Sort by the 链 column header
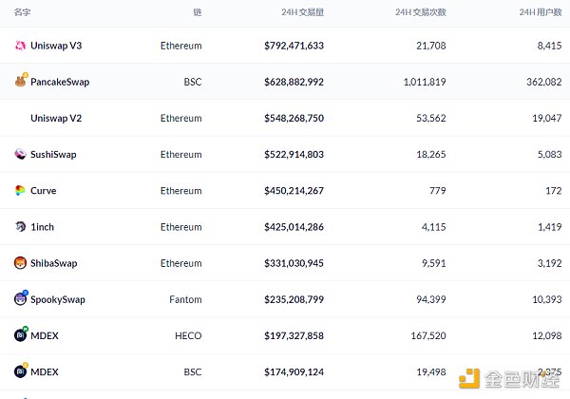This screenshot has width=570, height=399. [197, 12]
